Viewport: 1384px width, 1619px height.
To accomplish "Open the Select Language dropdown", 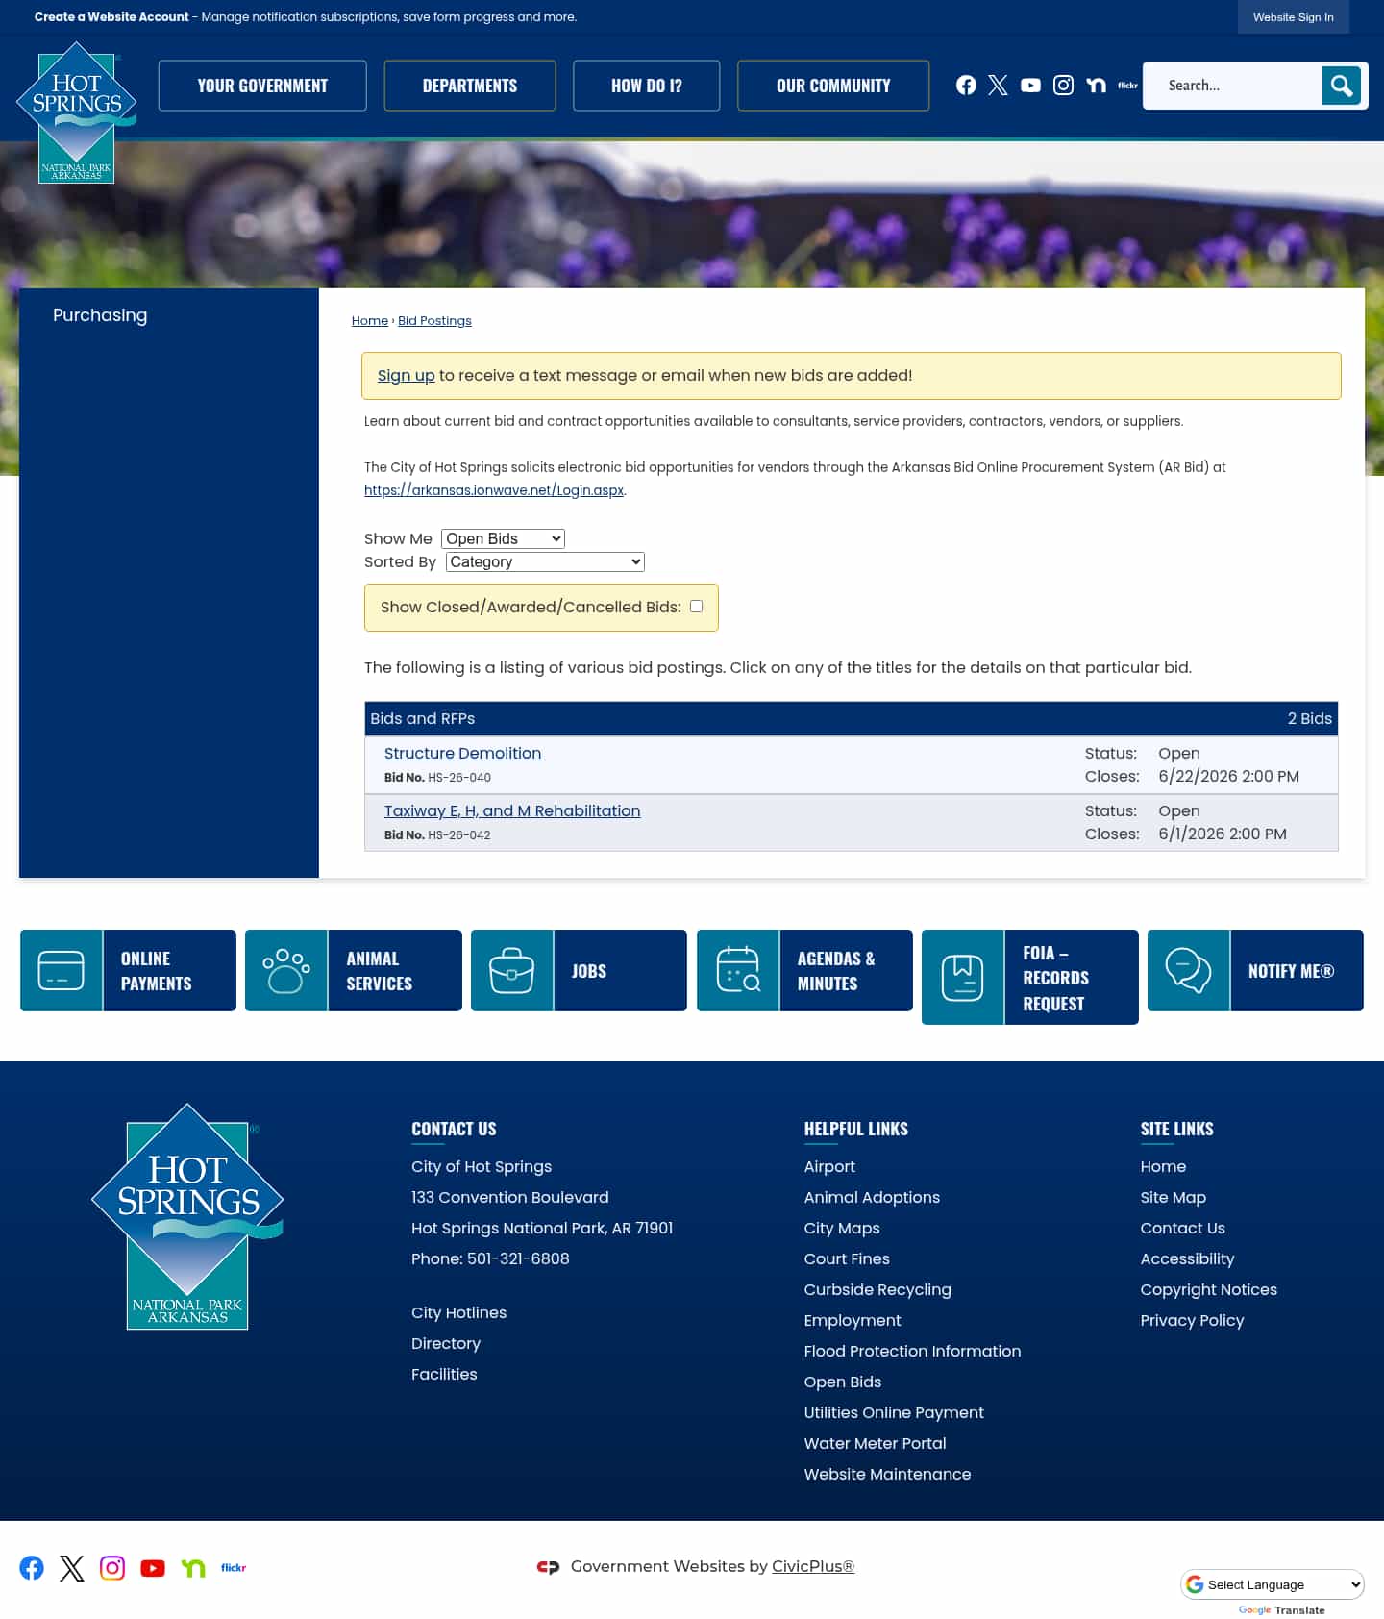I will (x=1273, y=1584).
